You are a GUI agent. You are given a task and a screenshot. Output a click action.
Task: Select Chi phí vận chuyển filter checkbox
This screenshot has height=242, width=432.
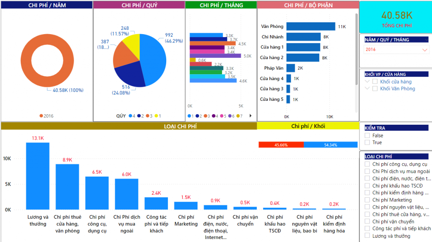pyautogui.click(x=367, y=221)
